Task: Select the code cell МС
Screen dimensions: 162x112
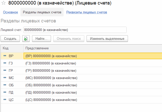Action: [11, 78]
